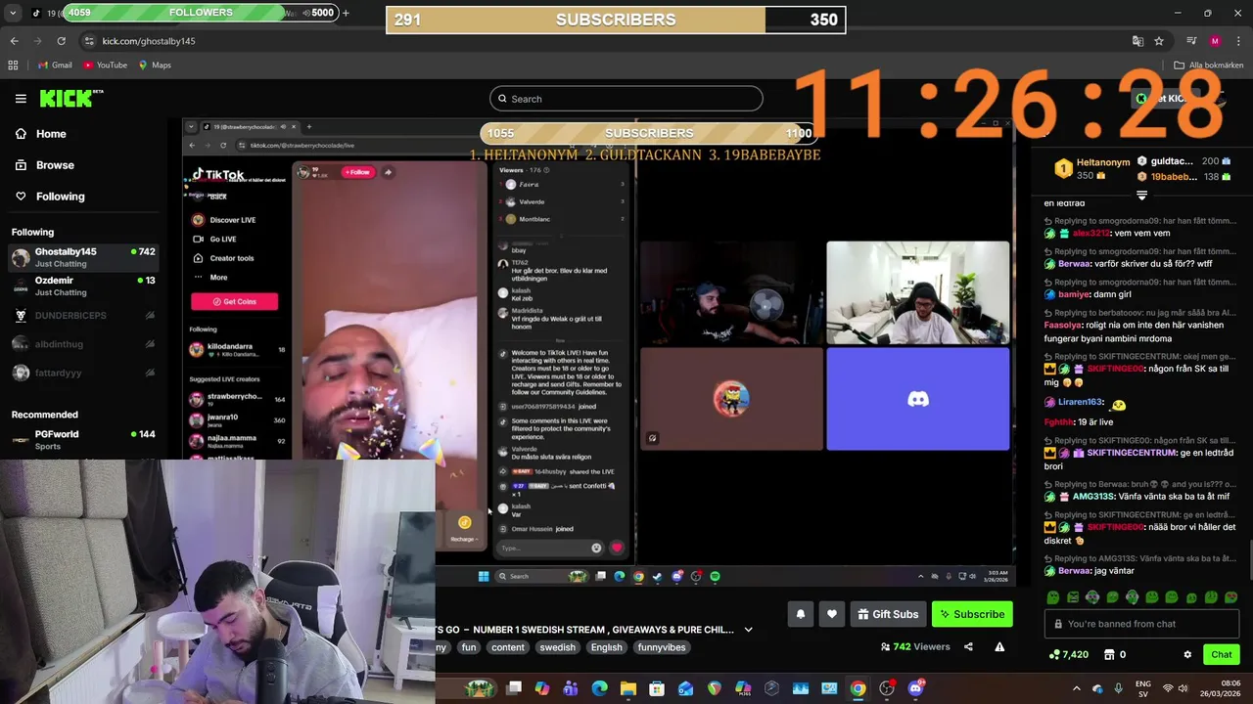Share the stream via share icon
1253x704 pixels.
pyautogui.click(x=968, y=646)
